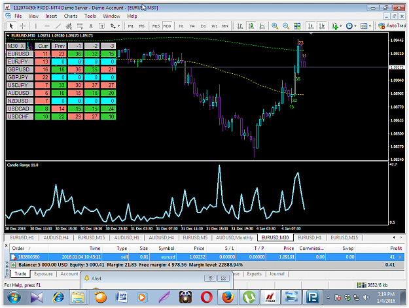Close the Terminal panel with X
The width and height of the screenshot is (409, 308).
7,245
